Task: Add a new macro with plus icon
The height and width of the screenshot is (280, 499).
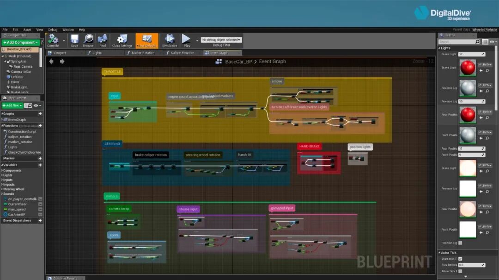Action: (x=40, y=158)
